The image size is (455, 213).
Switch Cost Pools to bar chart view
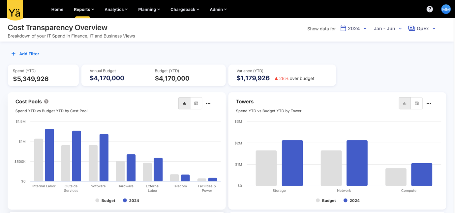(x=184, y=103)
